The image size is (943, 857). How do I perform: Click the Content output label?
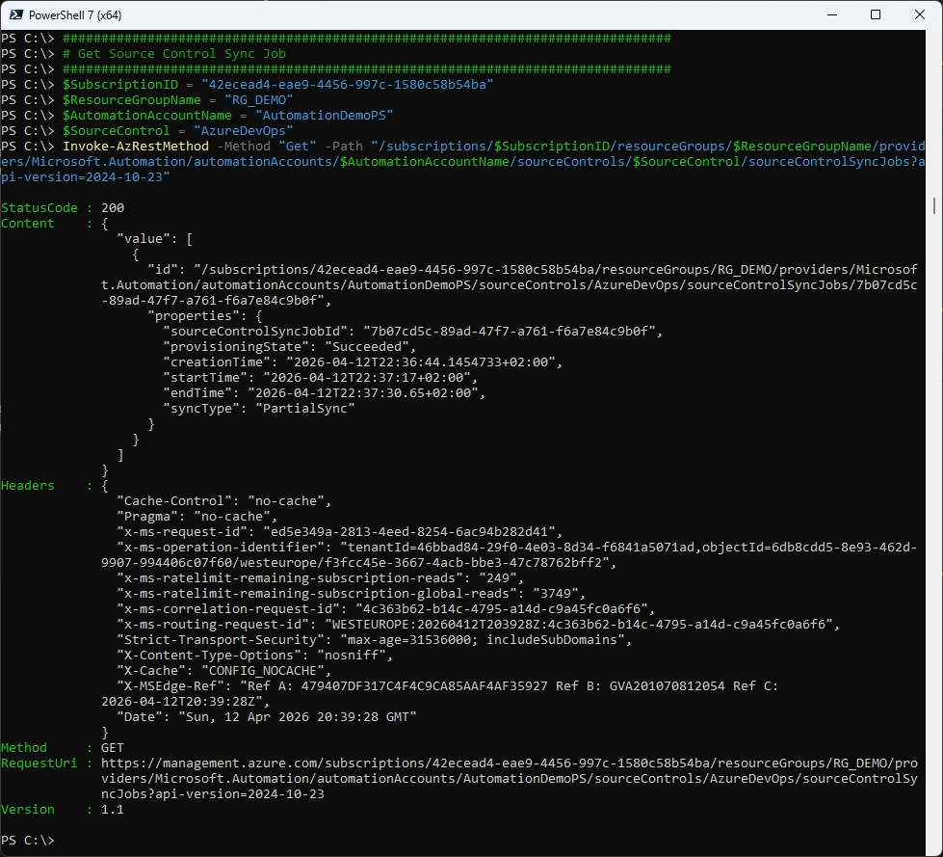[x=28, y=223]
